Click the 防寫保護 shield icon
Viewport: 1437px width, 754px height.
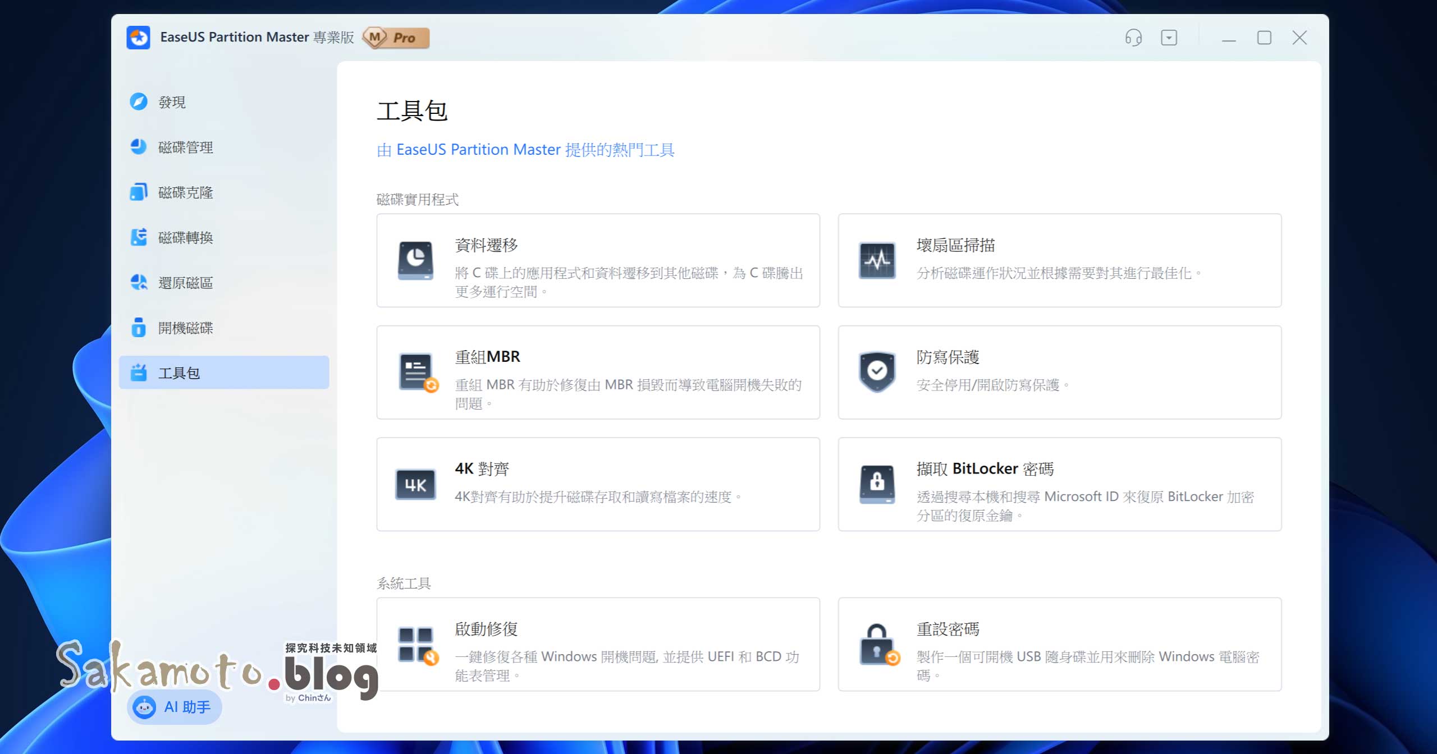tap(876, 371)
